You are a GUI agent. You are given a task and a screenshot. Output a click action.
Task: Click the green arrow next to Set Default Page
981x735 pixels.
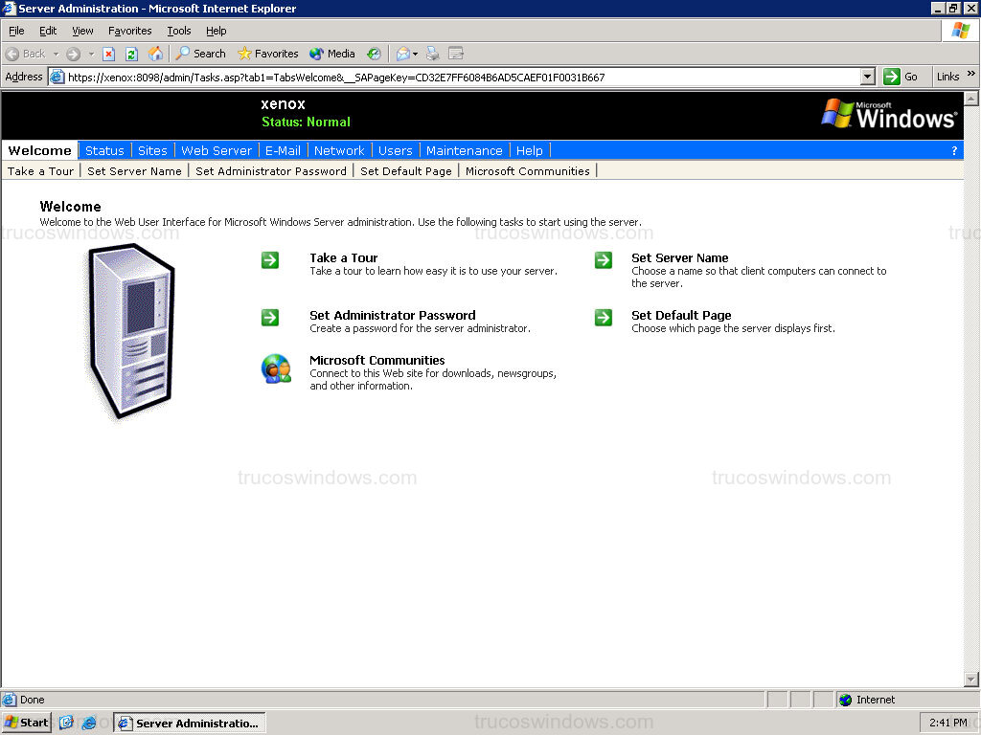[603, 318]
